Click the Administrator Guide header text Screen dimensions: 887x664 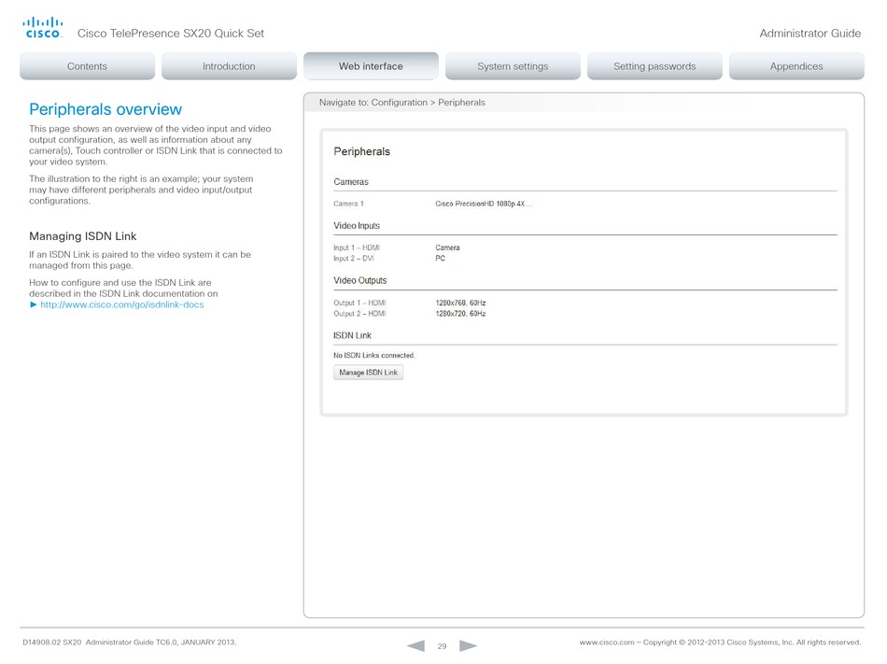tap(810, 34)
